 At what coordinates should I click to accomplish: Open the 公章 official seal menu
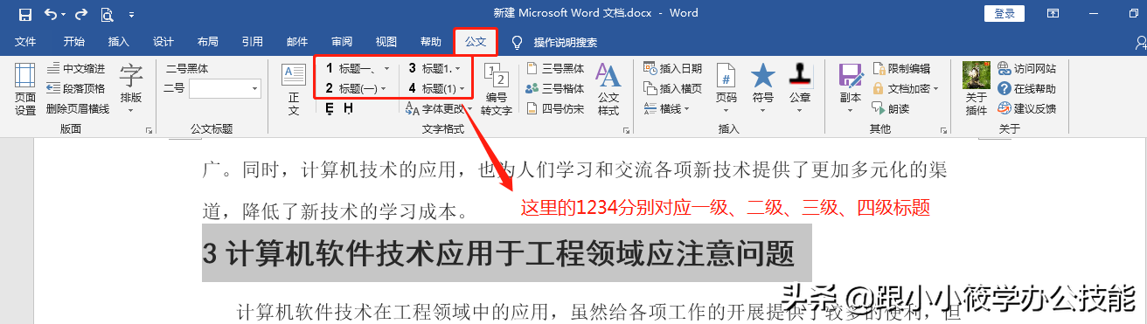[800, 89]
